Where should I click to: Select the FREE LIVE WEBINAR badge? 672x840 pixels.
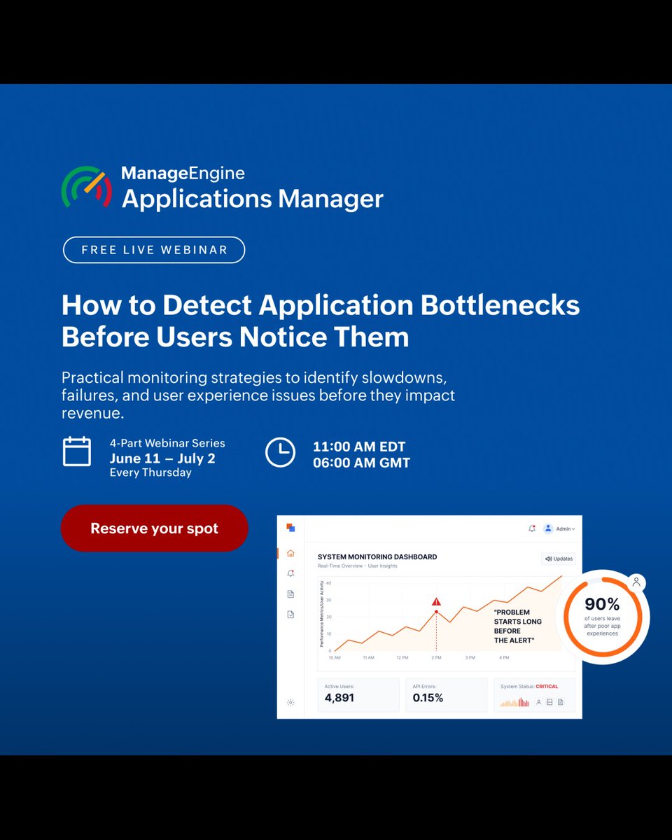click(154, 250)
